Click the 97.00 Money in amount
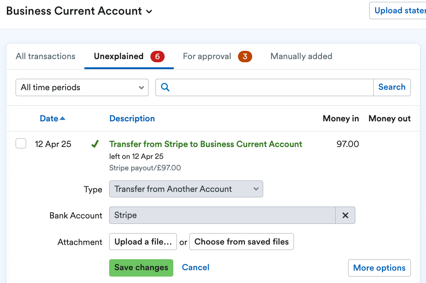 (x=348, y=144)
